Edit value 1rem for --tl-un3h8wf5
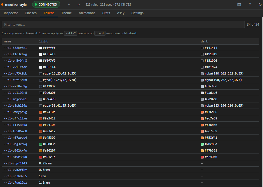 pyautogui.click(x=43, y=176)
